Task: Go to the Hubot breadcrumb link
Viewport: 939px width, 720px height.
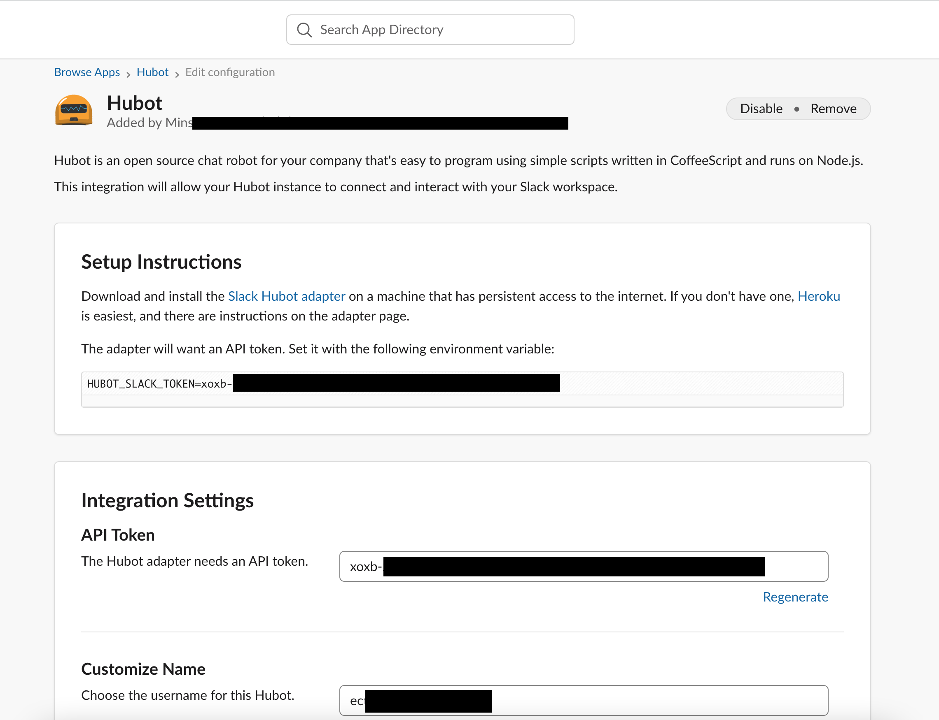Action: pyautogui.click(x=152, y=72)
